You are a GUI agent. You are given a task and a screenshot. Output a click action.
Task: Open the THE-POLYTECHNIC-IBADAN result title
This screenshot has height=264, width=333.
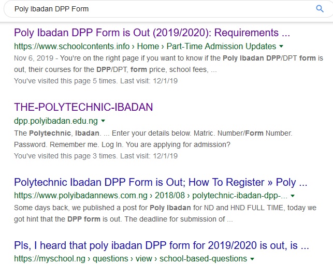(x=83, y=107)
